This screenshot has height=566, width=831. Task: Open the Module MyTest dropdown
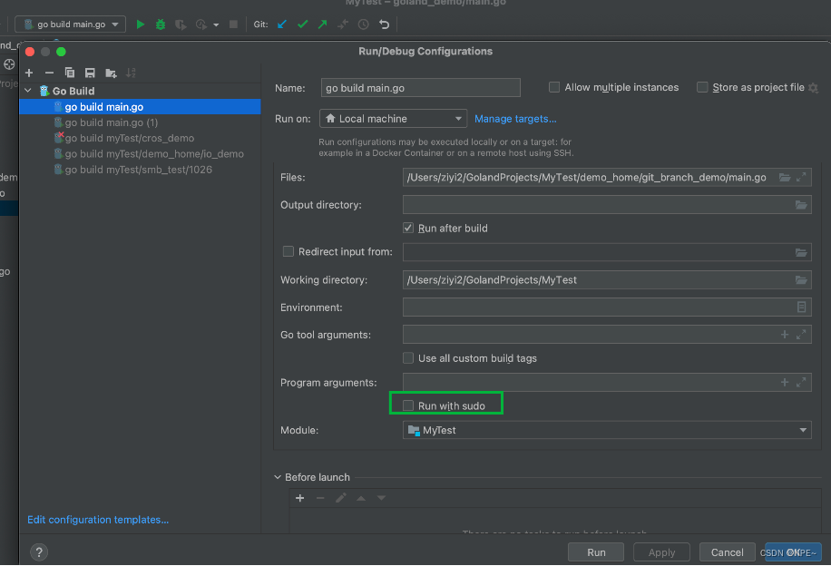pos(607,430)
